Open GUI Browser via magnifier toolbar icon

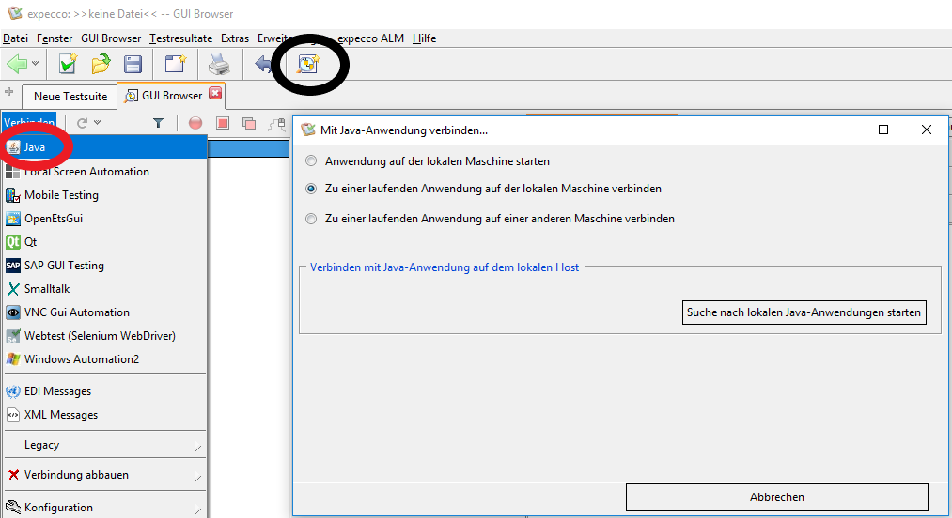309,64
